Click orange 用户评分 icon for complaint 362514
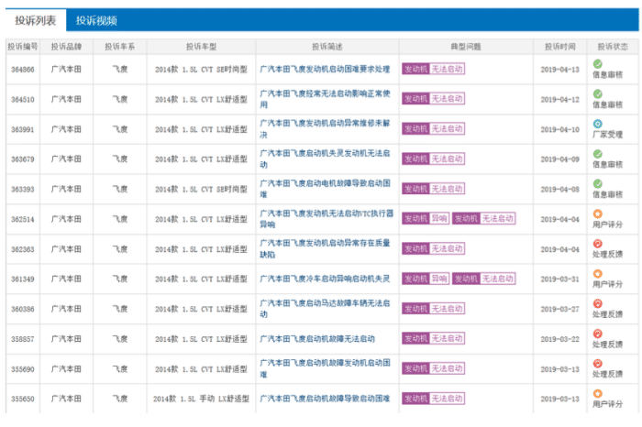The height and width of the screenshot is (427, 642). click(597, 213)
